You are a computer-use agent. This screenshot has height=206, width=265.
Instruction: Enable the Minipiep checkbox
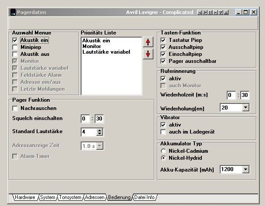tap(15, 47)
